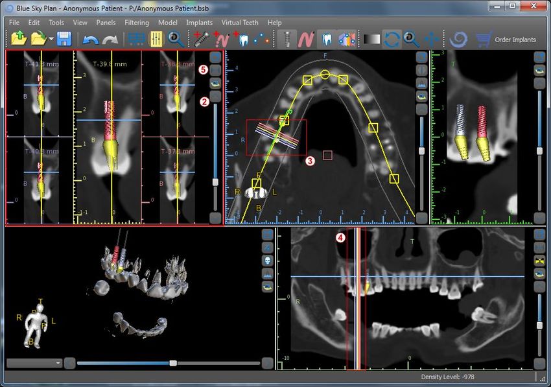Maximize the 3D view with its top icon

(268, 235)
